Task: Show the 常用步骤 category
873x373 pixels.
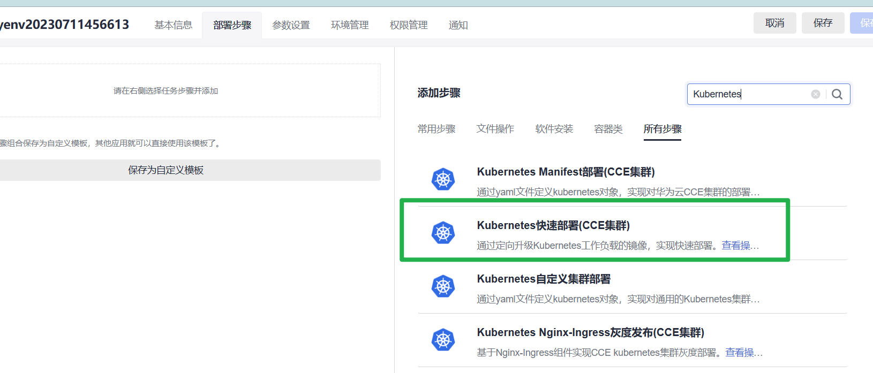Action: click(436, 129)
